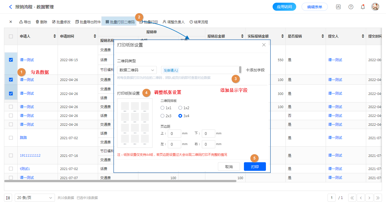The width and height of the screenshot is (386, 203).
Task: Open the contacts book icon in header
Action: pyautogui.click(x=338, y=7)
